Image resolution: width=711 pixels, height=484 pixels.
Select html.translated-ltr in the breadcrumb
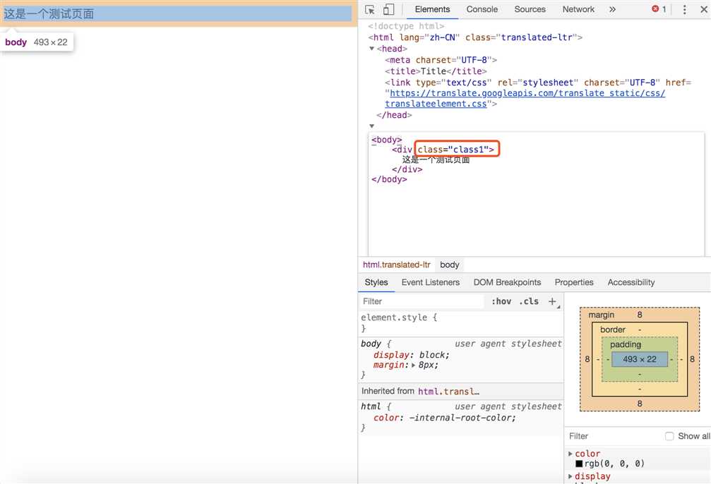point(396,265)
